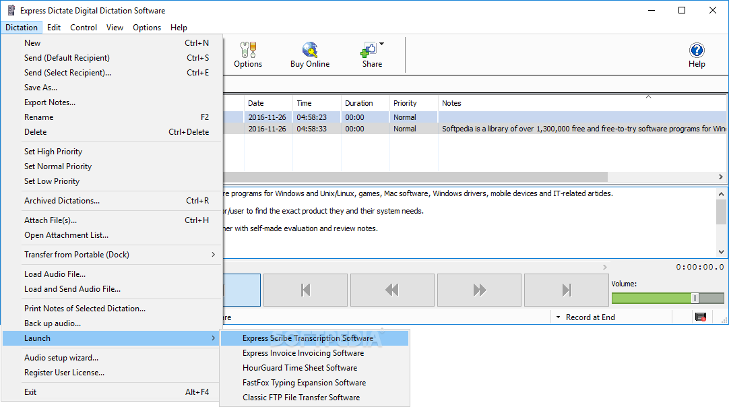Expand the Launch submenu
Image resolution: width=729 pixels, height=407 pixels.
coord(112,339)
